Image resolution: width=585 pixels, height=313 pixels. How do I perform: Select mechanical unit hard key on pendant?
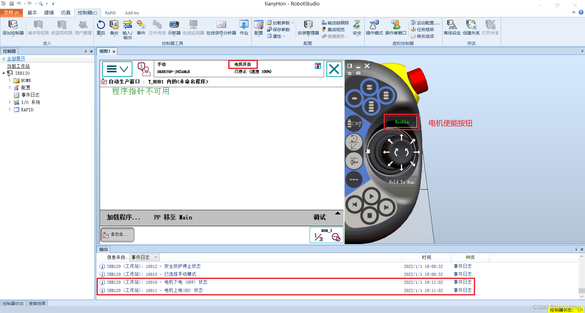tap(354, 123)
